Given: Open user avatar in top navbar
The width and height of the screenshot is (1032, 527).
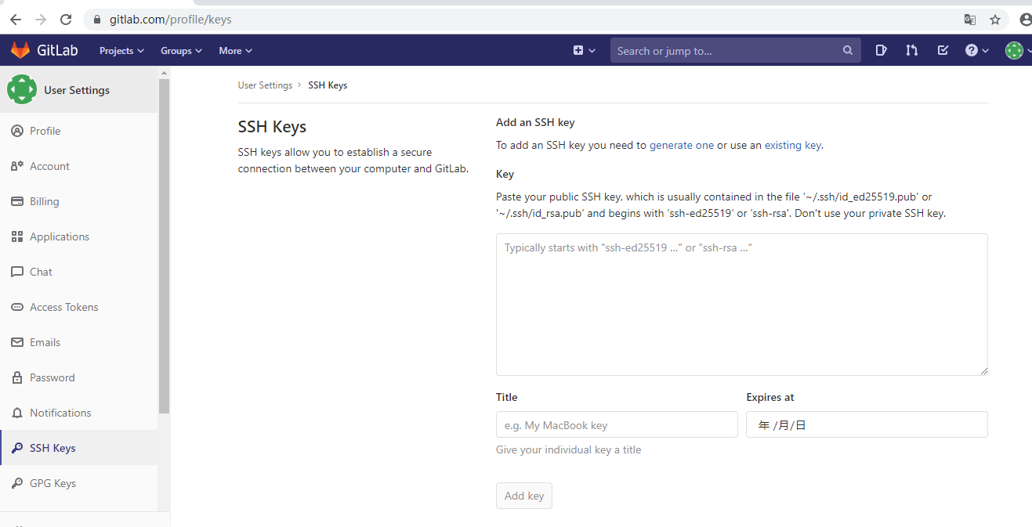Looking at the screenshot, I should click(1014, 50).
